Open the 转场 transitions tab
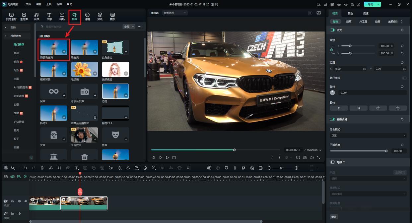The width and height of the screenshot is (412, 223). coord(62,17)
